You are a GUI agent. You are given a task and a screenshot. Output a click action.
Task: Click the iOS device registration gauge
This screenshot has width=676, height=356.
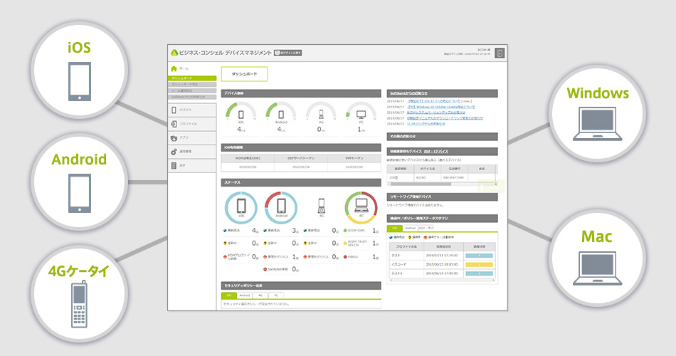click(x=241, y=111)
